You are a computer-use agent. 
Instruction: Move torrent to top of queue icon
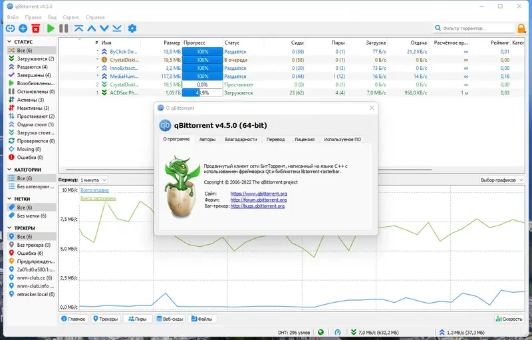coord(78,29)
